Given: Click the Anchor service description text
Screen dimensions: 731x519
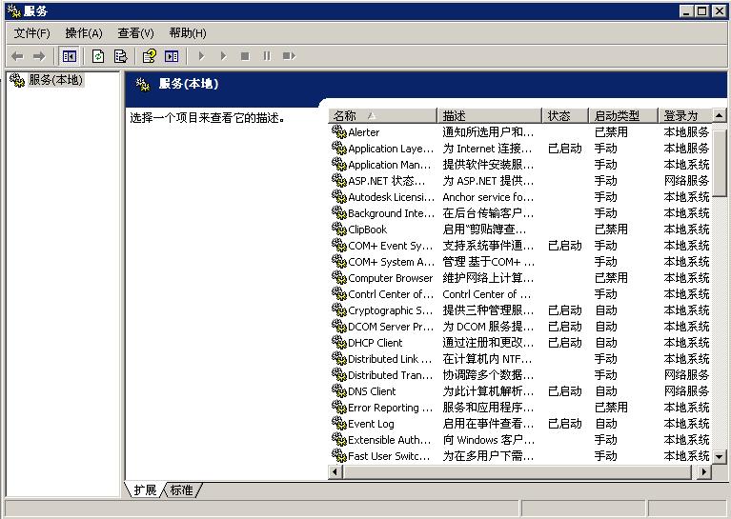Looking at the screenshot, I should 488,197.
